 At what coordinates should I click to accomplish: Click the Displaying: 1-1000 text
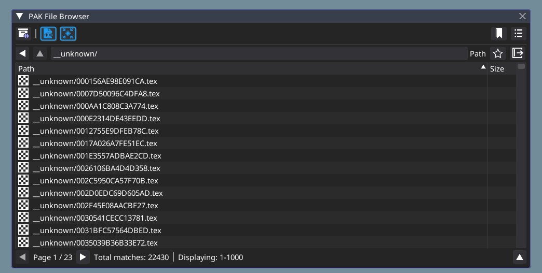[x=210, y=257]
